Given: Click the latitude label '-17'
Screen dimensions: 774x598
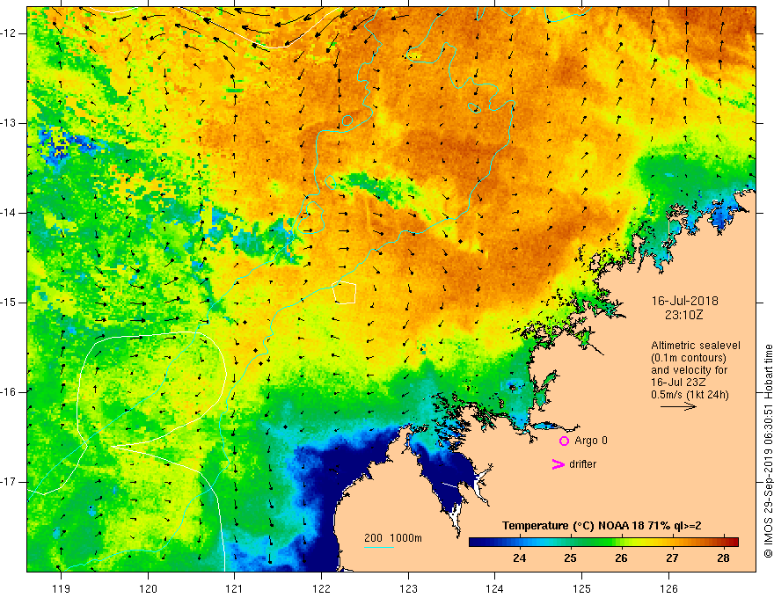Looking at the screenshot, I should (9, 482).
